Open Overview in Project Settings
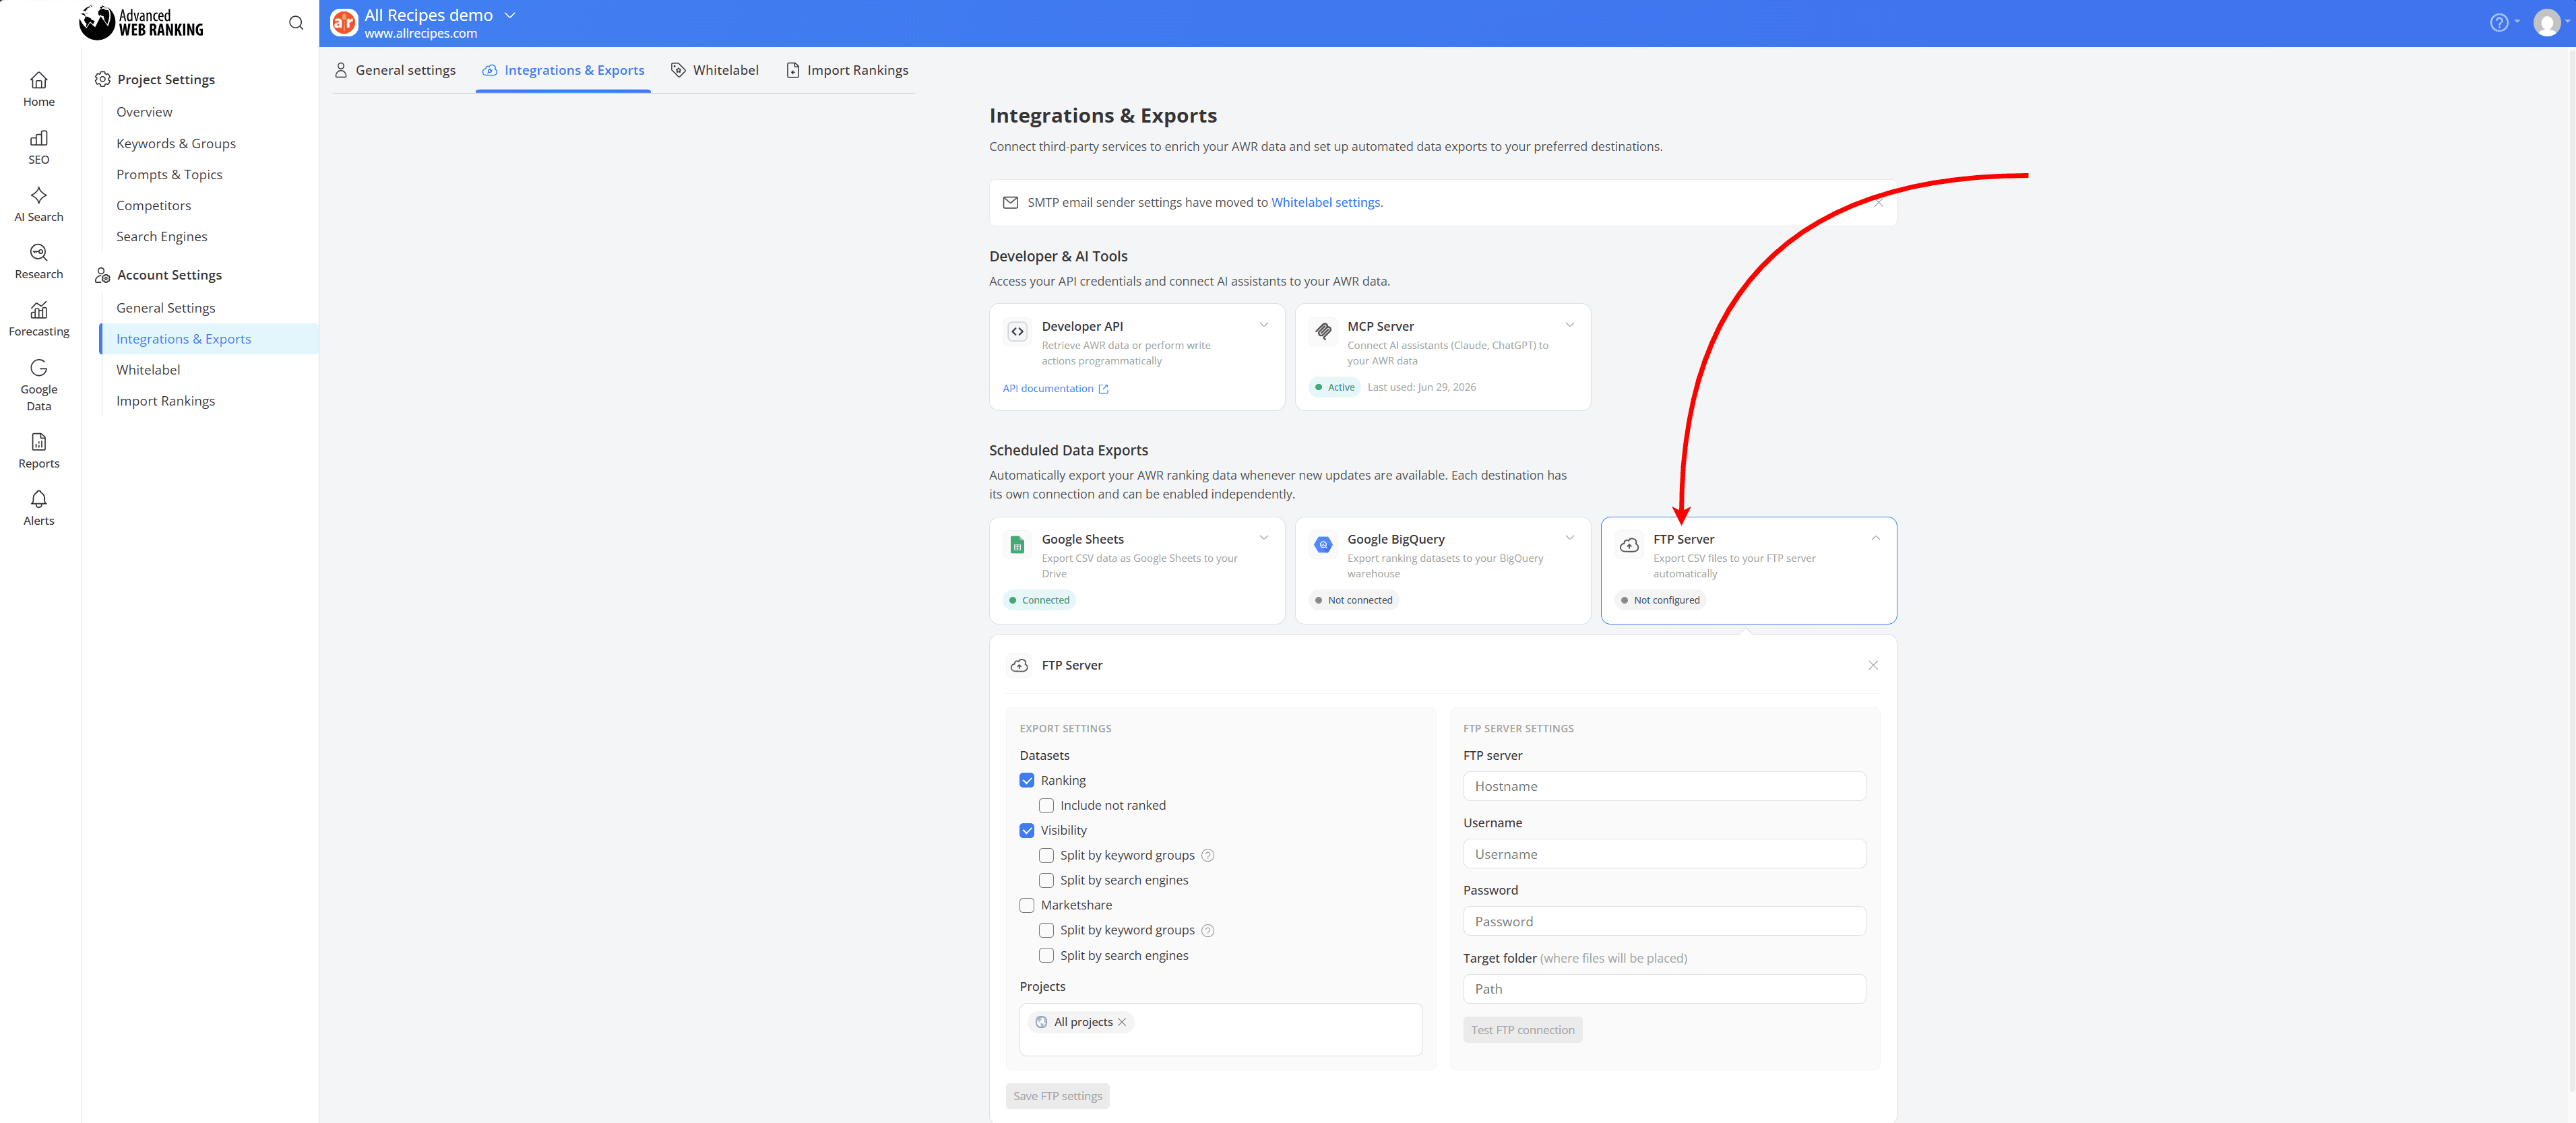 [144, 112]
